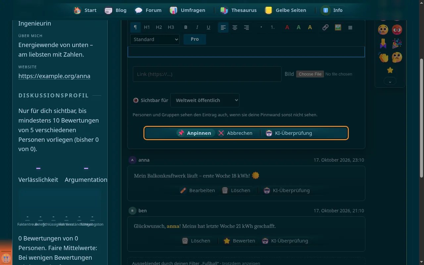Insert a table via the grid icon

click(350, 27)
